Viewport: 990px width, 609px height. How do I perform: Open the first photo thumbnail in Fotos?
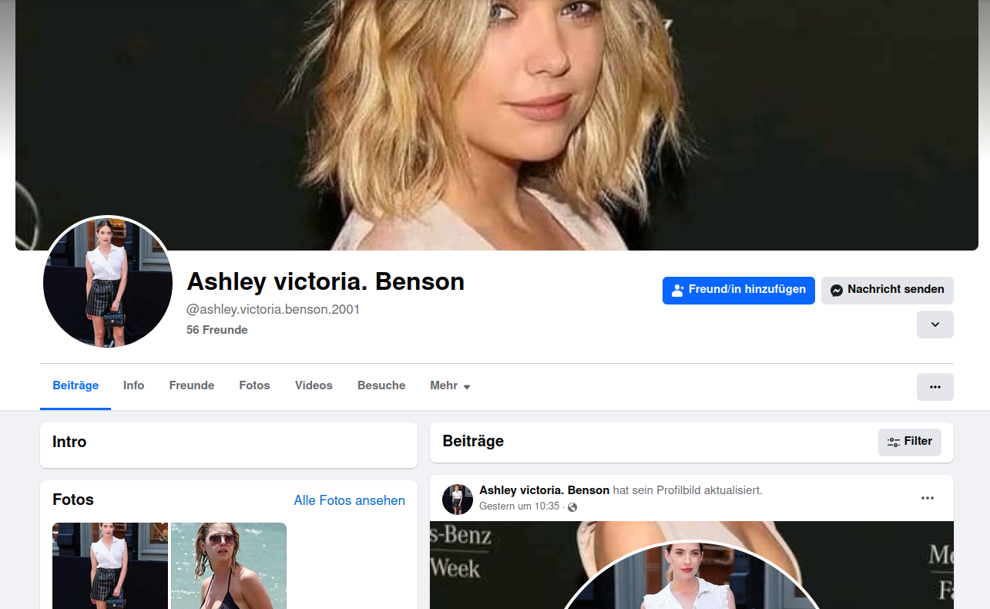coord(110,566)
